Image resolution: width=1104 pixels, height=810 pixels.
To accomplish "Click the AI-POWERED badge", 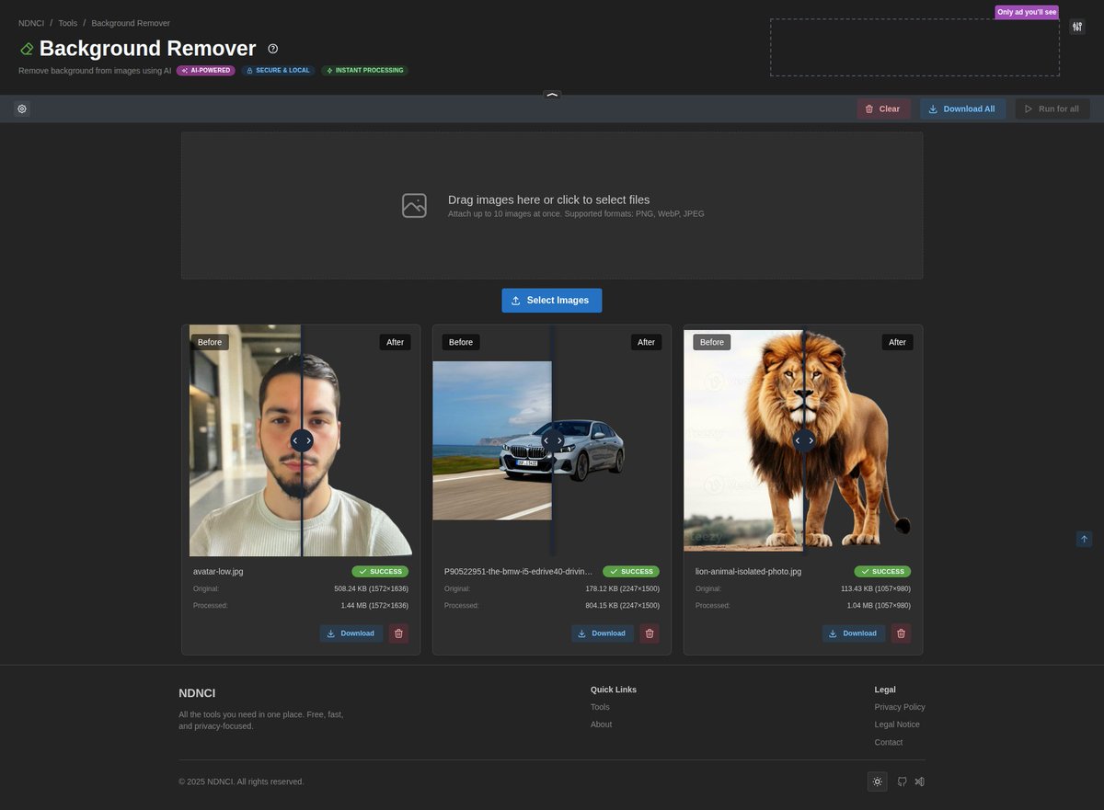I will point(206,70).
